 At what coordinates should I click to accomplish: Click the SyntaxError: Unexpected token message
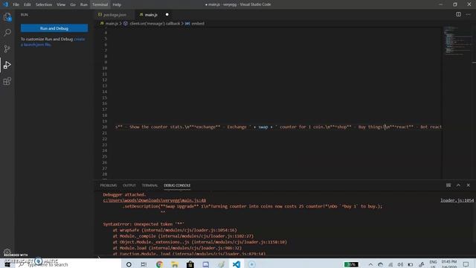pos(144,224)
